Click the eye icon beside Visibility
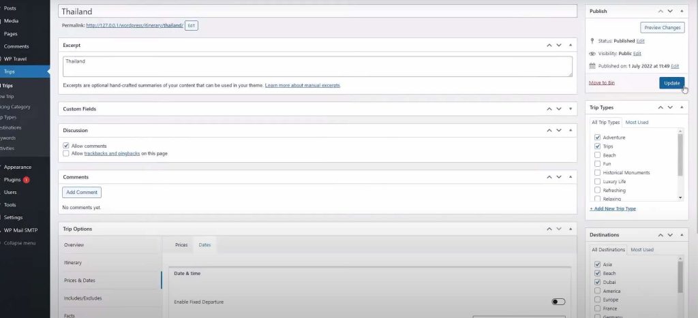698x318 pixels. (592, 53)
